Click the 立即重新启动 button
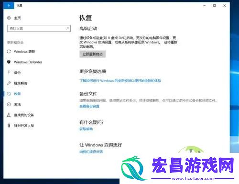Viewport: 239px width, 184px height. 93,54
